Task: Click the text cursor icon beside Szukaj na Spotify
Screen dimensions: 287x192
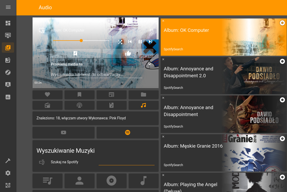Action: tap(42, 162)
